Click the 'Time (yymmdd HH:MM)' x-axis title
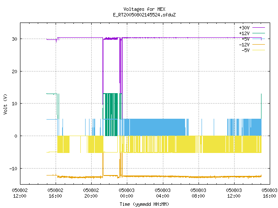Viewport: 278px width, 208px height. click(144, 204)
